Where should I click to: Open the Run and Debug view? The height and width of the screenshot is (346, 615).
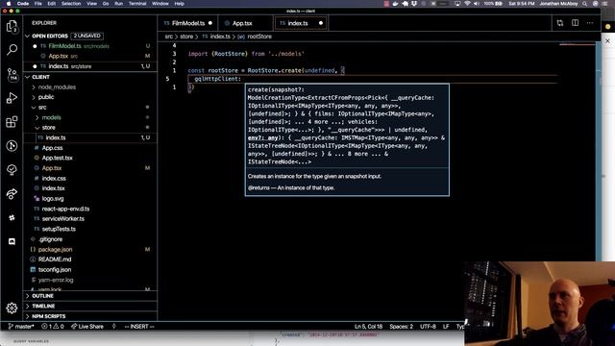pyautogui.click(x=12, y=98)
